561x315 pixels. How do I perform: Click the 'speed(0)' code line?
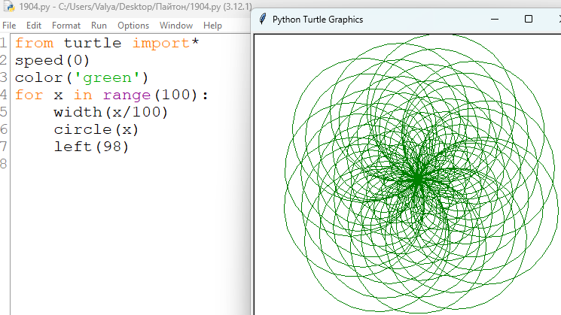click(52, 60)
